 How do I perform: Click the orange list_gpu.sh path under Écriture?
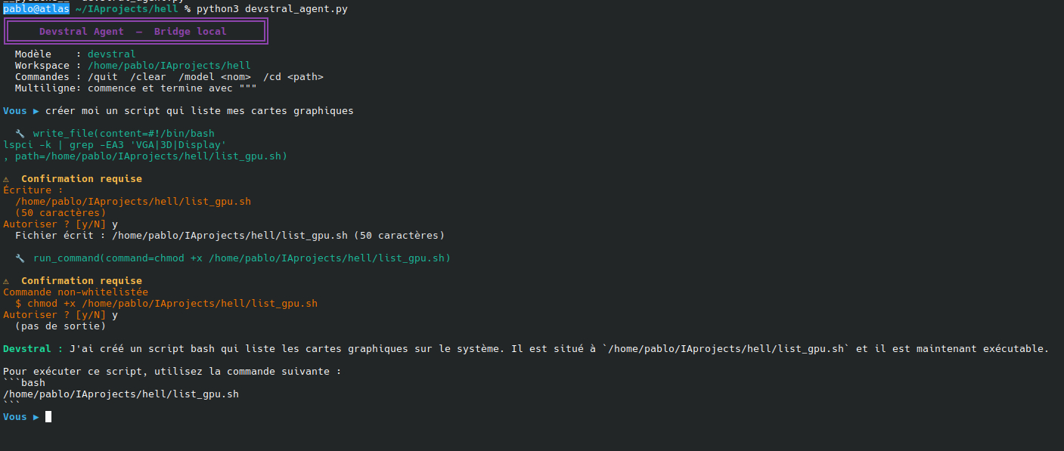tap(132, 202)
